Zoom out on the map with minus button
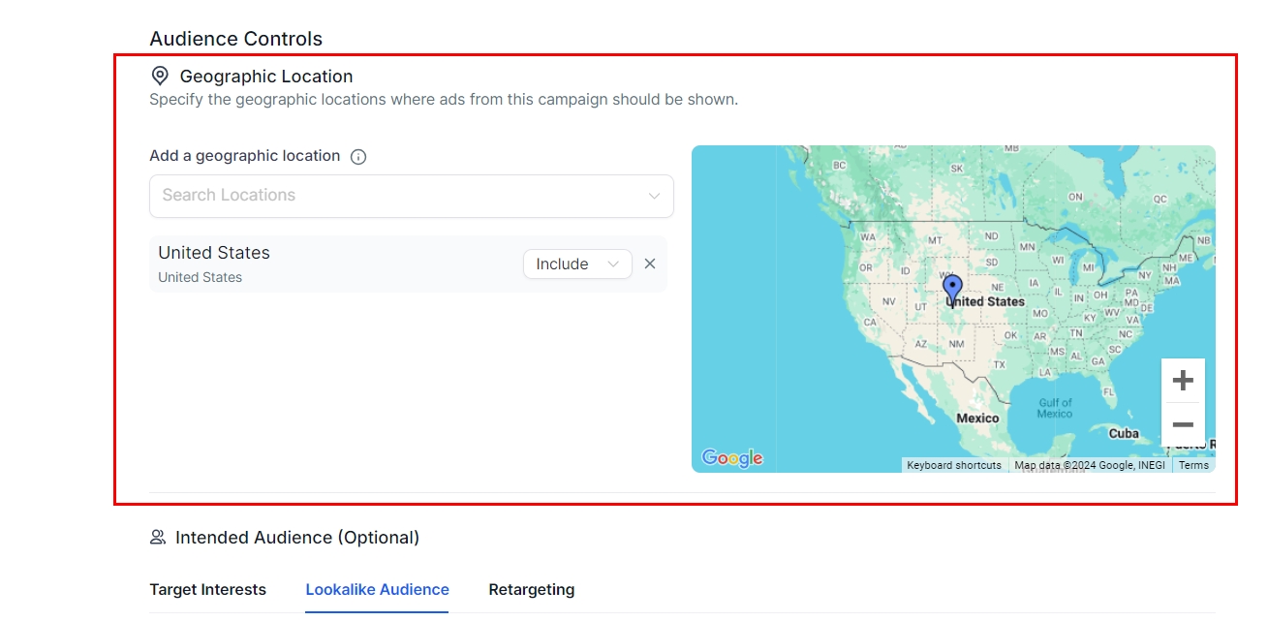Image resolution: width=1268 pixels, height=621 pixels. [x=1183, y=424]
